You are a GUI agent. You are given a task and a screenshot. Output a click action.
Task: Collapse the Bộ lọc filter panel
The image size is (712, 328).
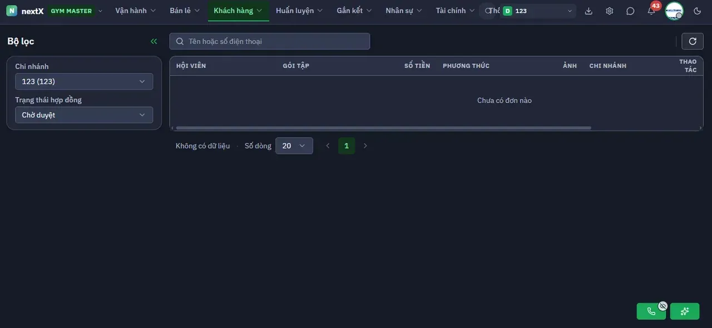click(x=154, y=41)
